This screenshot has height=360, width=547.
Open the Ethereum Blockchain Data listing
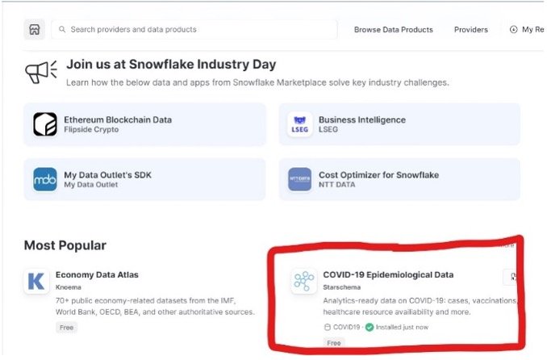coord(144,124)
